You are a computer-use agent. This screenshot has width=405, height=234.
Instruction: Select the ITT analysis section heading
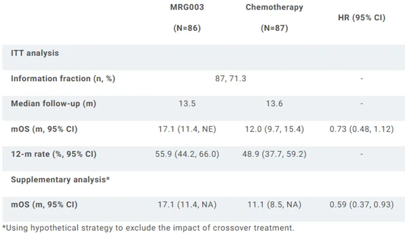click(x=35, y=53)
